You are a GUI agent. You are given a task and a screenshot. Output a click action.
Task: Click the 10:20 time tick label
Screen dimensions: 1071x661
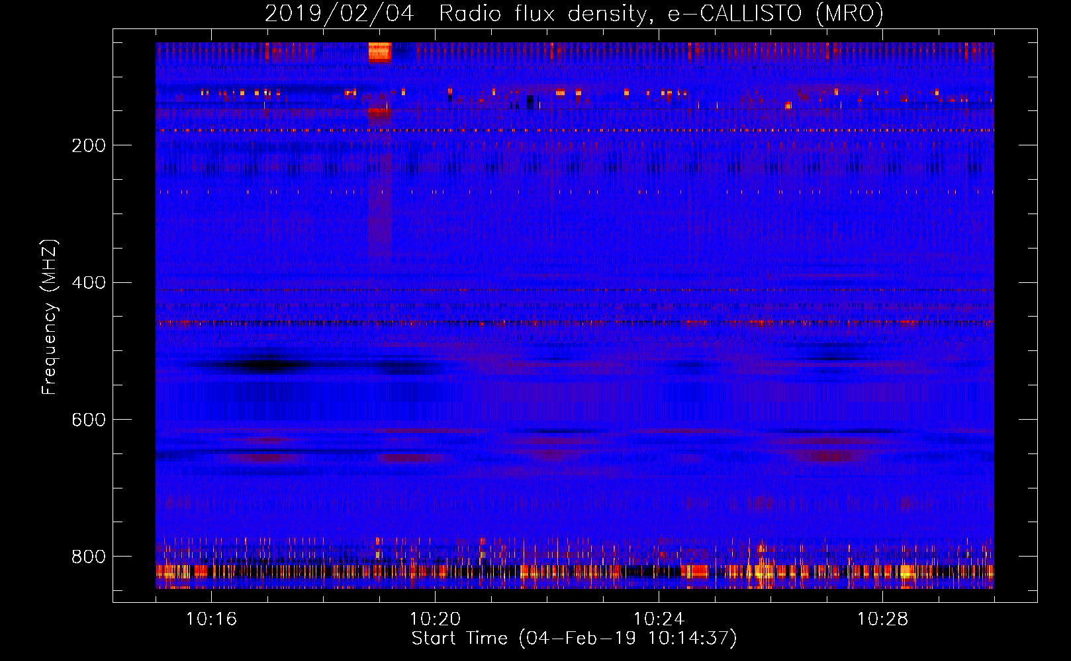pyautogui.click(x=435, y=619)
